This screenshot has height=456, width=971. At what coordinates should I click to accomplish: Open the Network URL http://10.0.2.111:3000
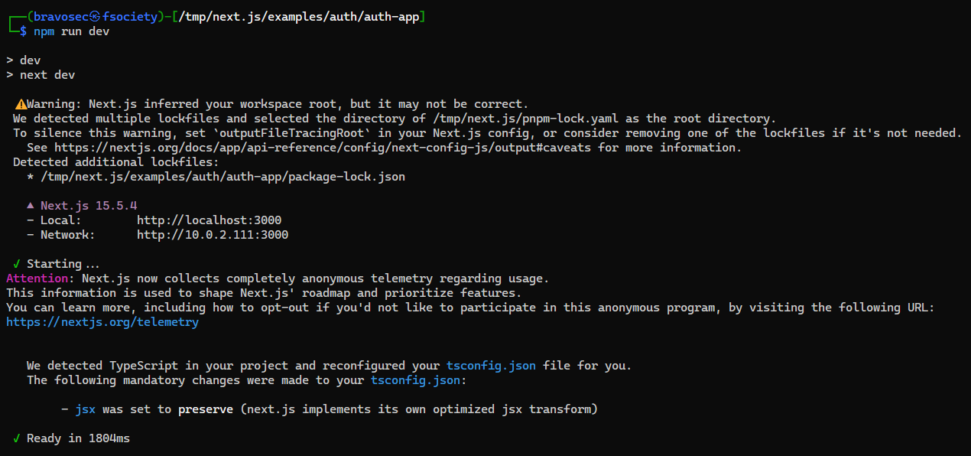pos(213,235)
